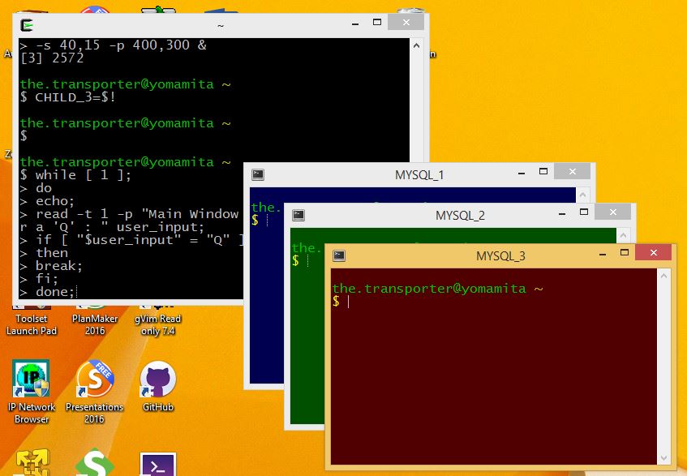The image size is (687, 476).
Task: Open the PlanMaker 2016 desktop shortcut
Action: point(95,319)
